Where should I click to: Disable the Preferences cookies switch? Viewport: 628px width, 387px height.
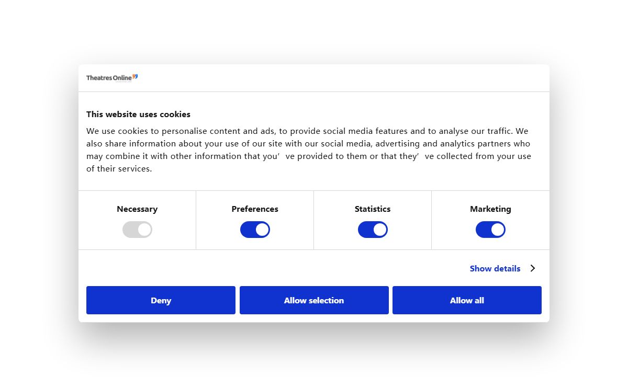255,230
